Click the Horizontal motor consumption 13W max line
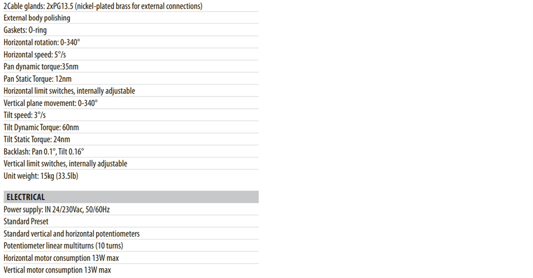 click(61, 258)
